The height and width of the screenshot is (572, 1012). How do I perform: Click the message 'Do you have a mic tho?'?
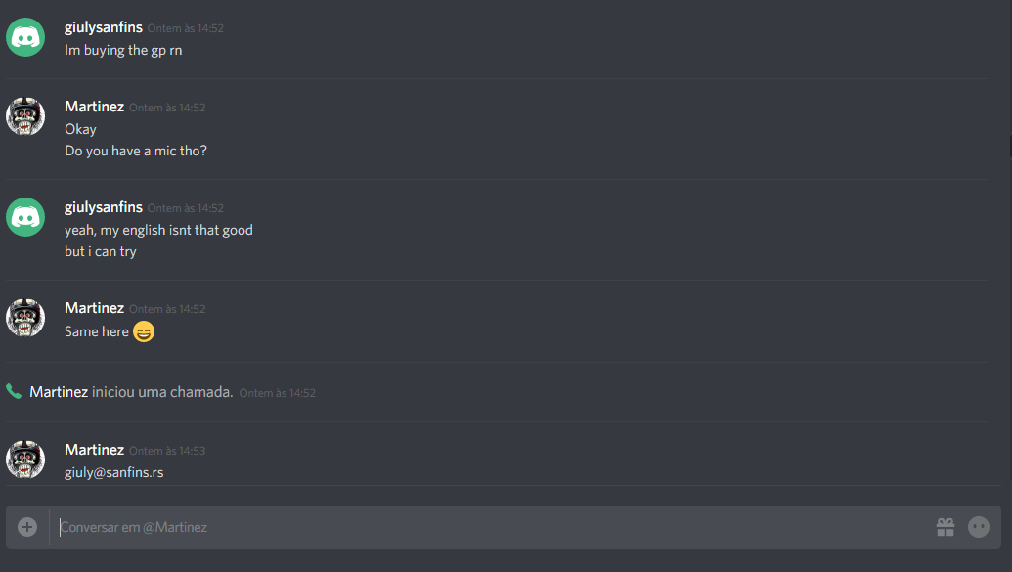tap(136, 151)
